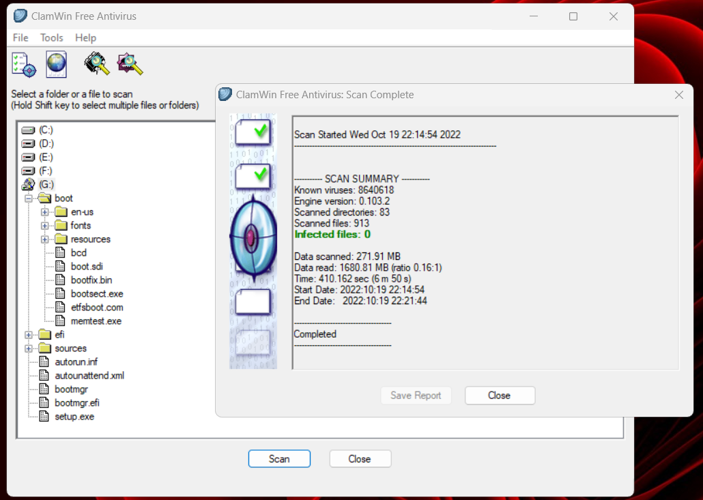Select the bootmgr file name
Screen dimensions: 703x500
tap(71, 389)
